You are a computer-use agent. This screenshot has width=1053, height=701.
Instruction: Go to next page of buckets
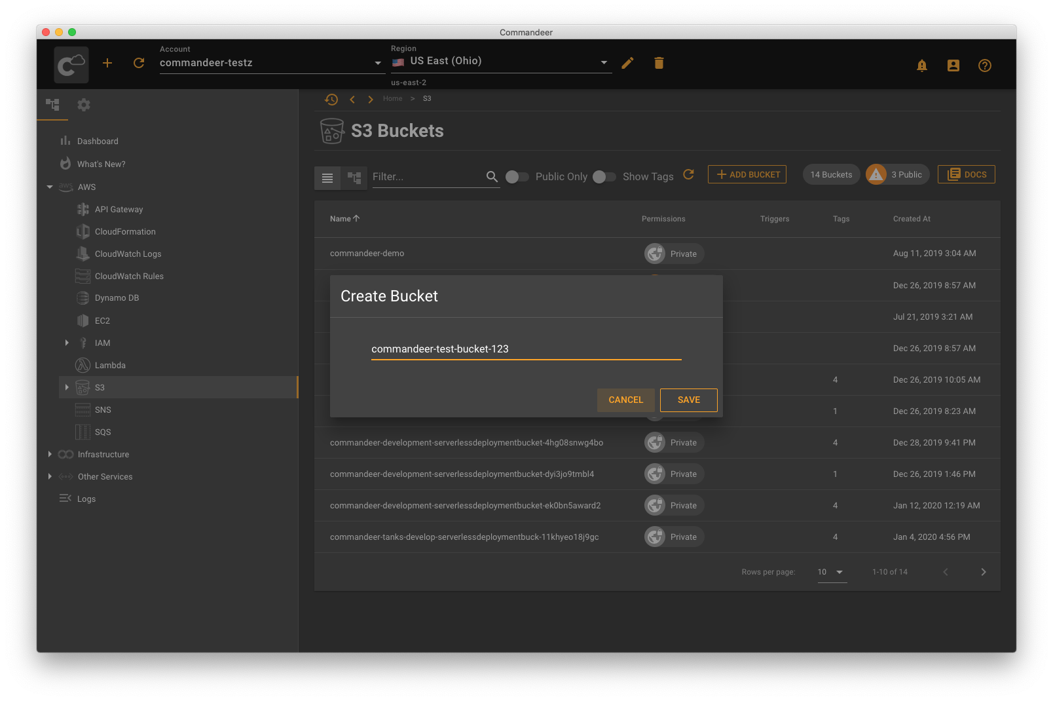coord(983,572)
